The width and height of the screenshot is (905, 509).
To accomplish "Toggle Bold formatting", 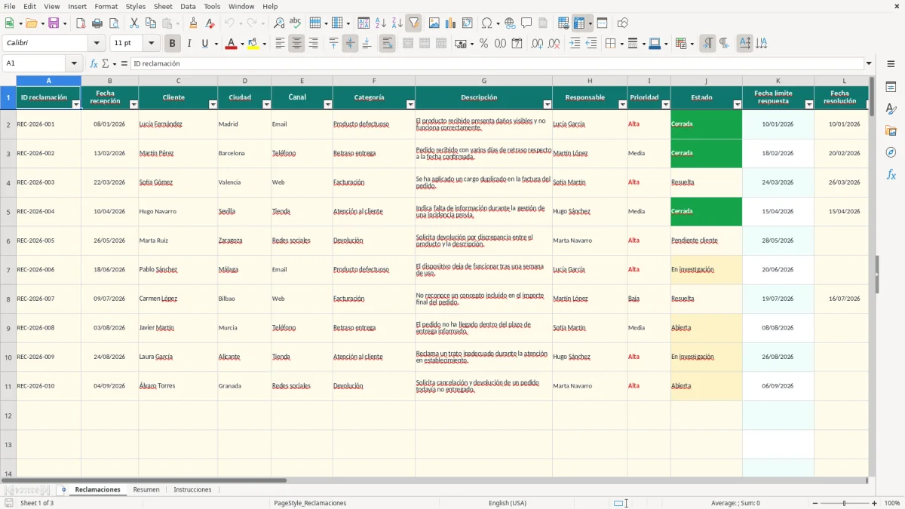I will 172,44.
